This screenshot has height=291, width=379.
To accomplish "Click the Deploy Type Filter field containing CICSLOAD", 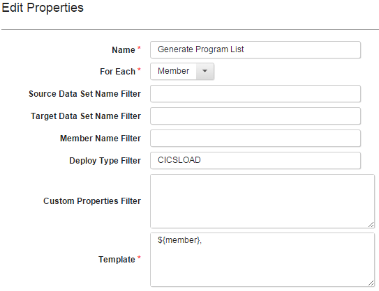I will 255,160.
